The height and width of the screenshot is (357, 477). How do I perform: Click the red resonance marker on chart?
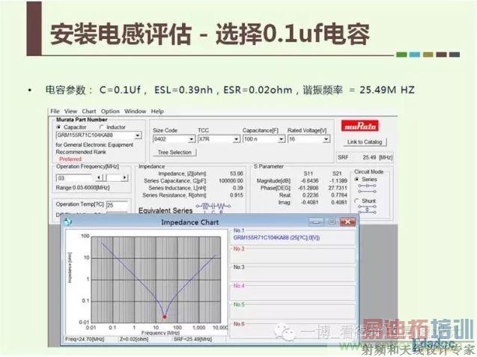(x=165, y=317)
